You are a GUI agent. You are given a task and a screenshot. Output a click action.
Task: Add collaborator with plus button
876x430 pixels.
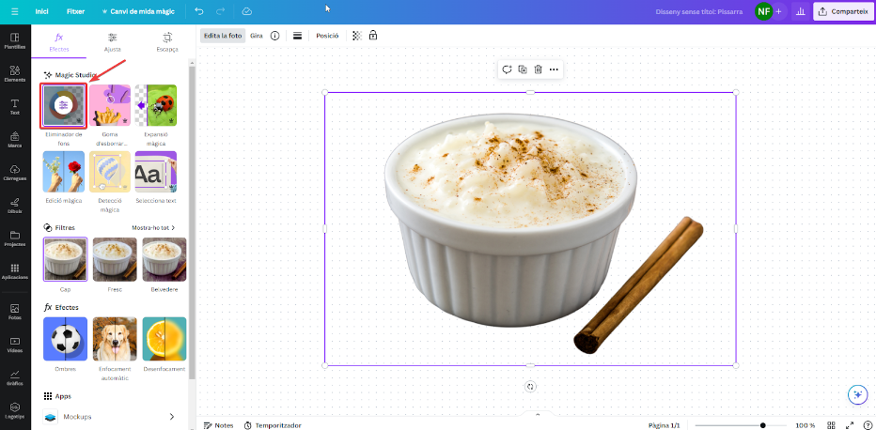point(779,11)
